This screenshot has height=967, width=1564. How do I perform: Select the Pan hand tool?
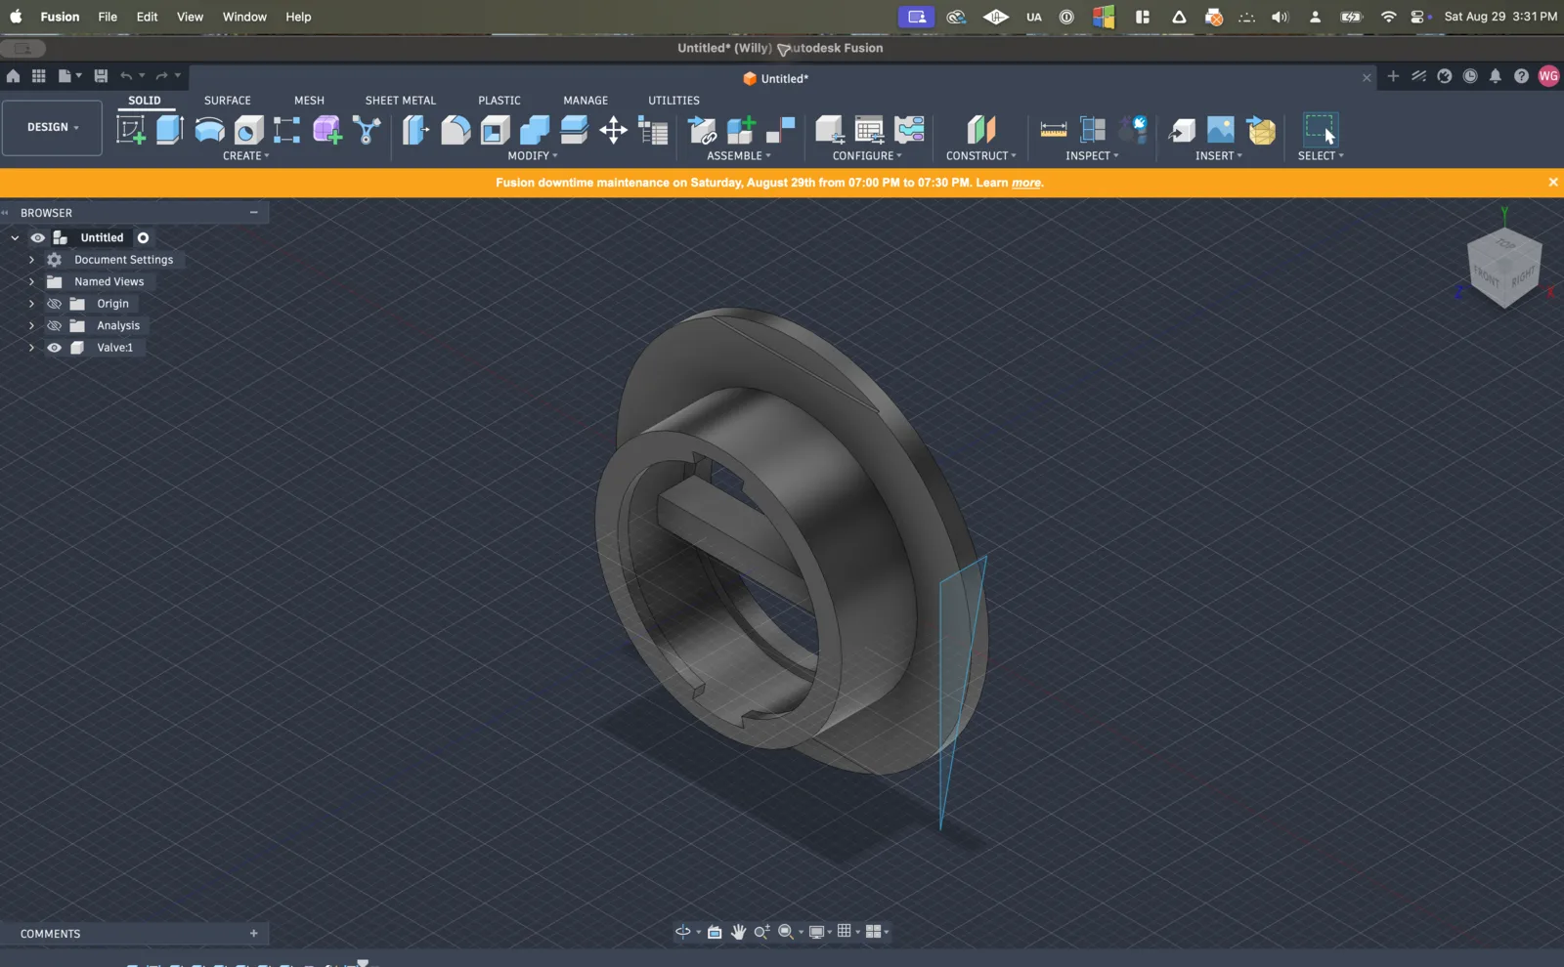pyautogui.click(x=738, y=932)
